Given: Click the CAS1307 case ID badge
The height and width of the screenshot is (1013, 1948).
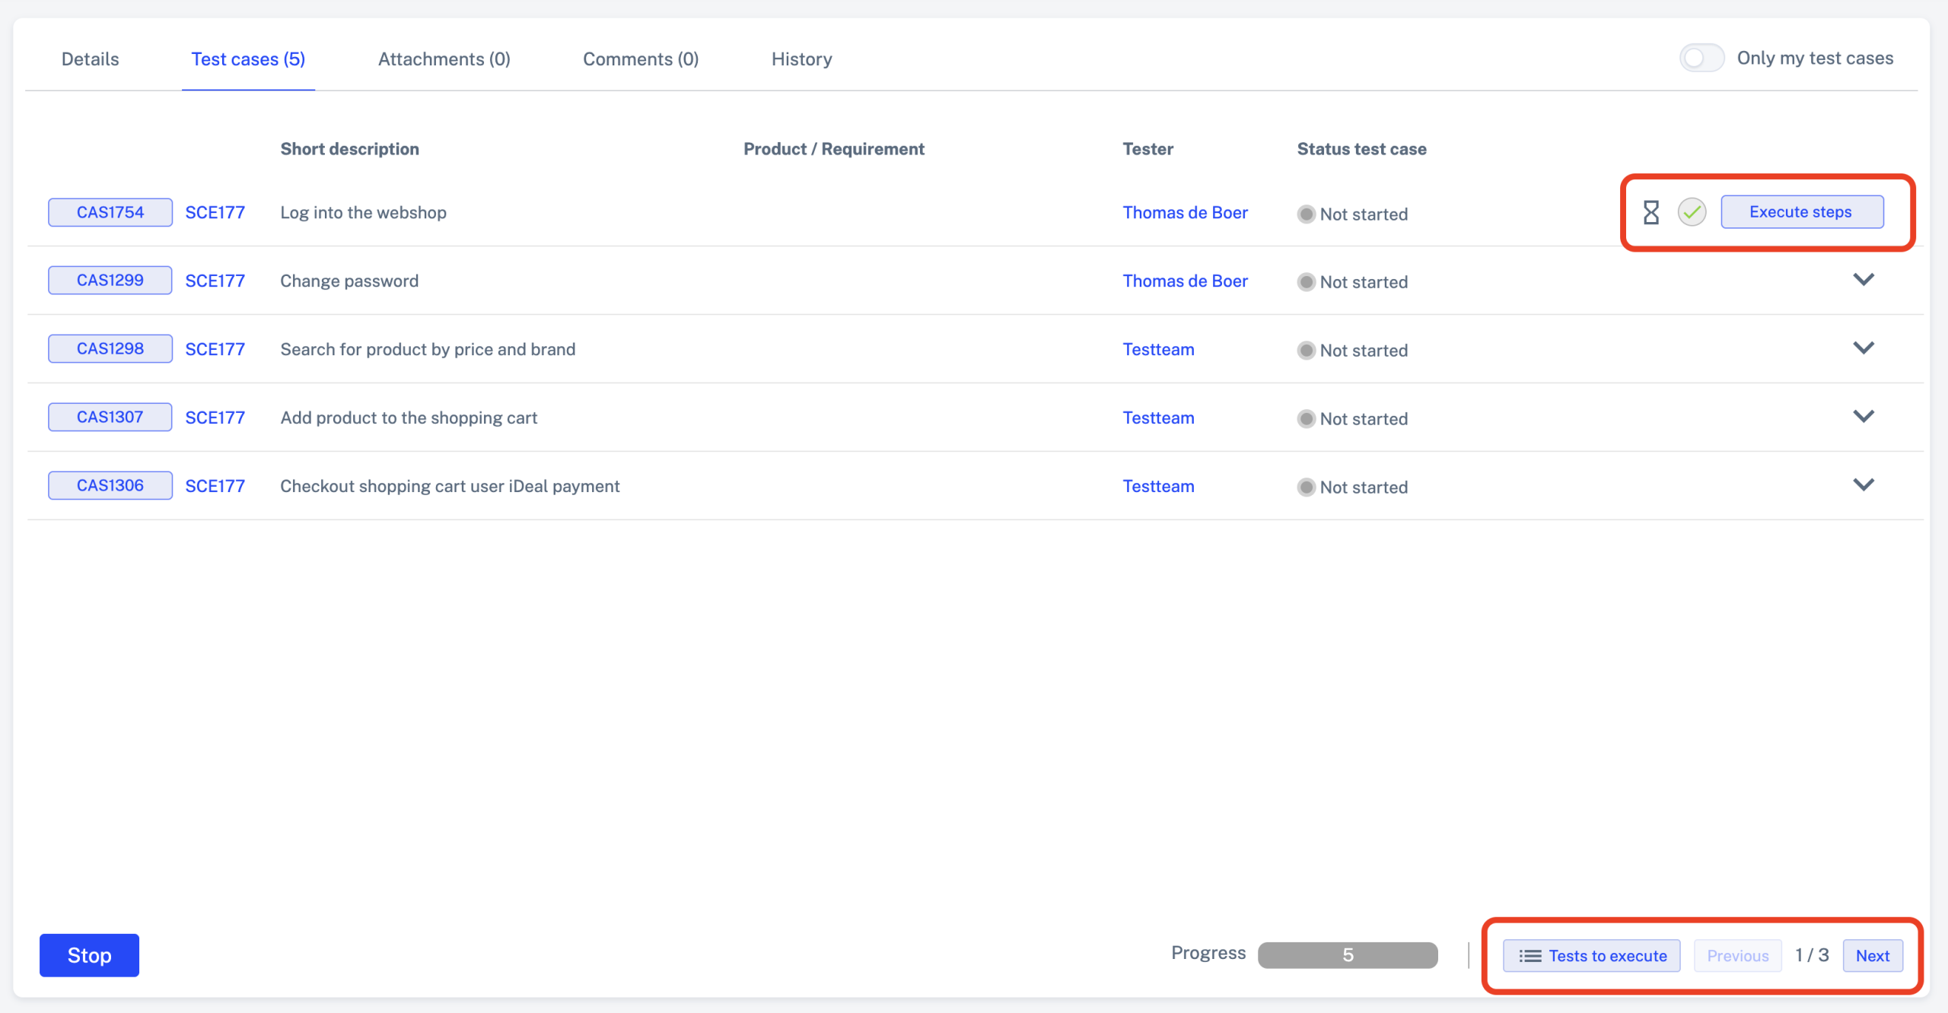Looking at the screenshot, I should coord(110,417).
